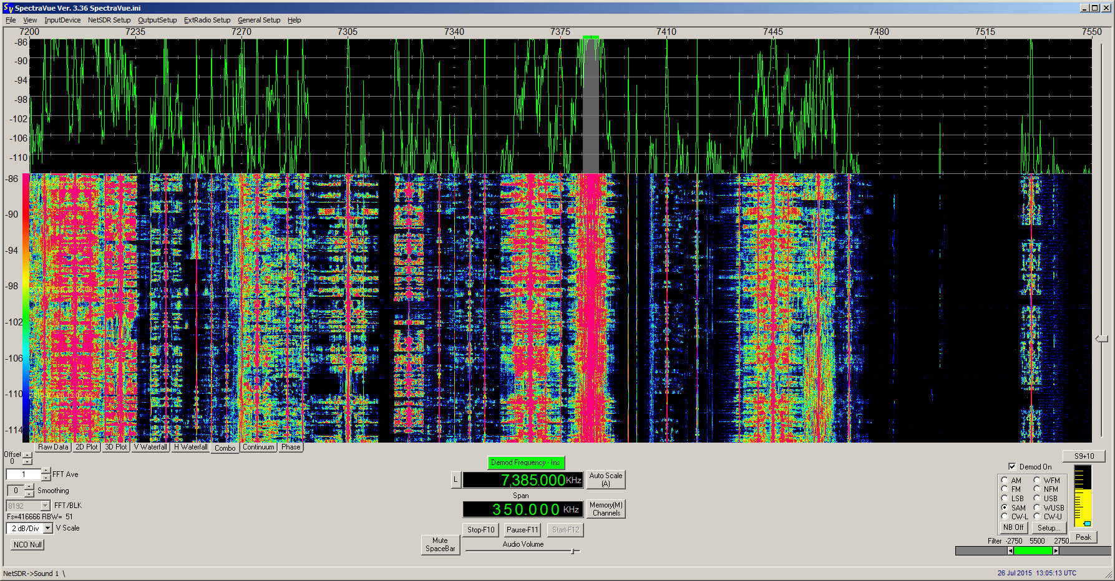The height and width of the screenshot is (581, 1115).
Task: Open the InputDevice menu
Action: [62, 20]
